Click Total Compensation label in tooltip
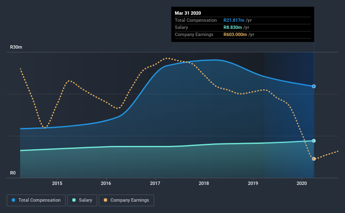Viewport: 345px width, 213px height. click(x=196, y=20)
